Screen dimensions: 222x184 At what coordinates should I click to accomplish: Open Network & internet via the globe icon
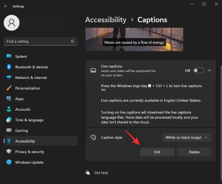[x=9, y=77]
